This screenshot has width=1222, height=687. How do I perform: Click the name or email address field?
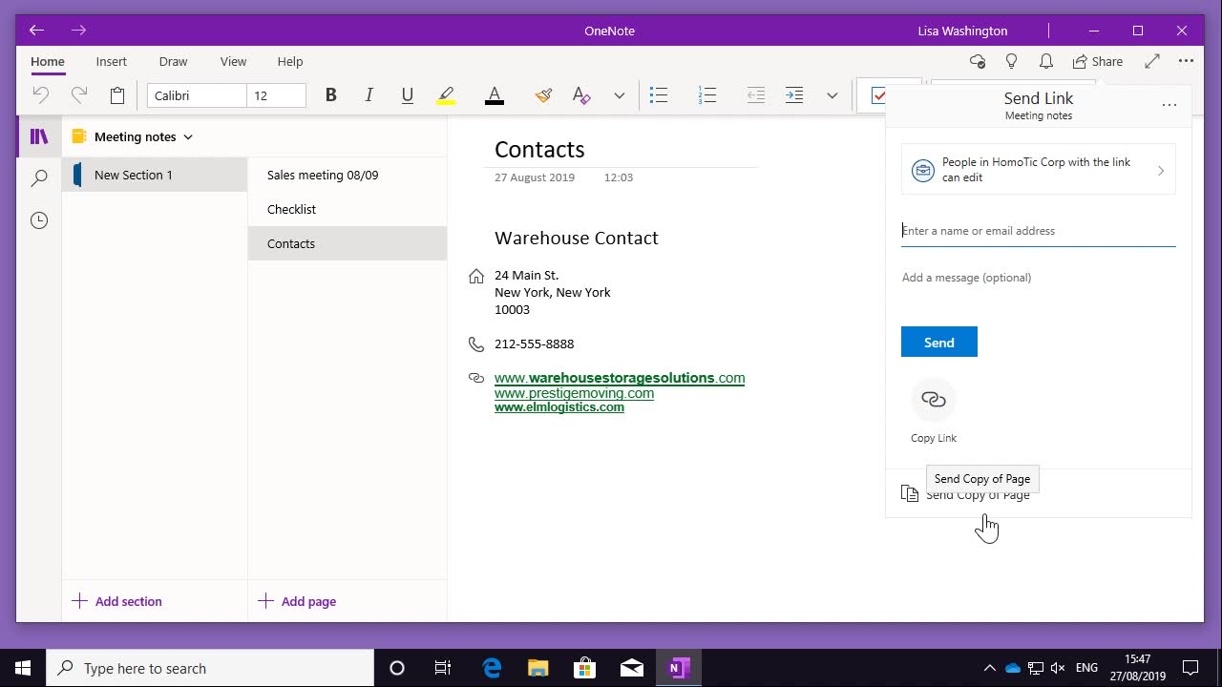pos(1038,231)
